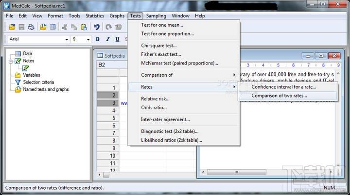Image resolution: width=350 pixels, height=195 pixels.
Task: Close the inner notes window
Action: (334, 56)
